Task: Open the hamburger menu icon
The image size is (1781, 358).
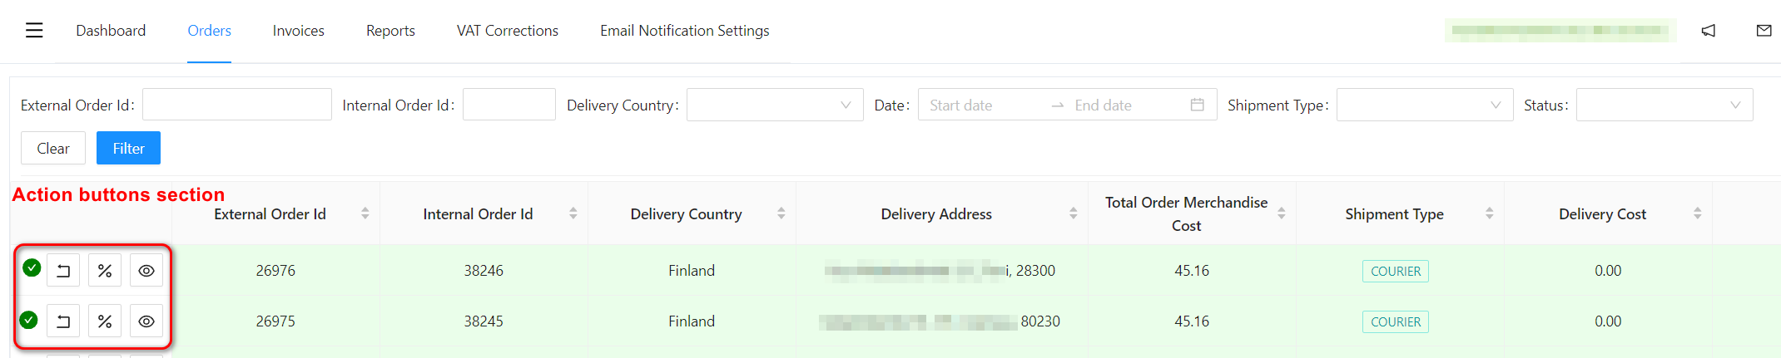Action: 34,31
